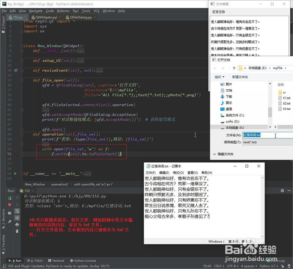This screenshot has width=293, height=269.
Task: Click scroll-to-end icon in Run panel
Action: click(17, 218)
